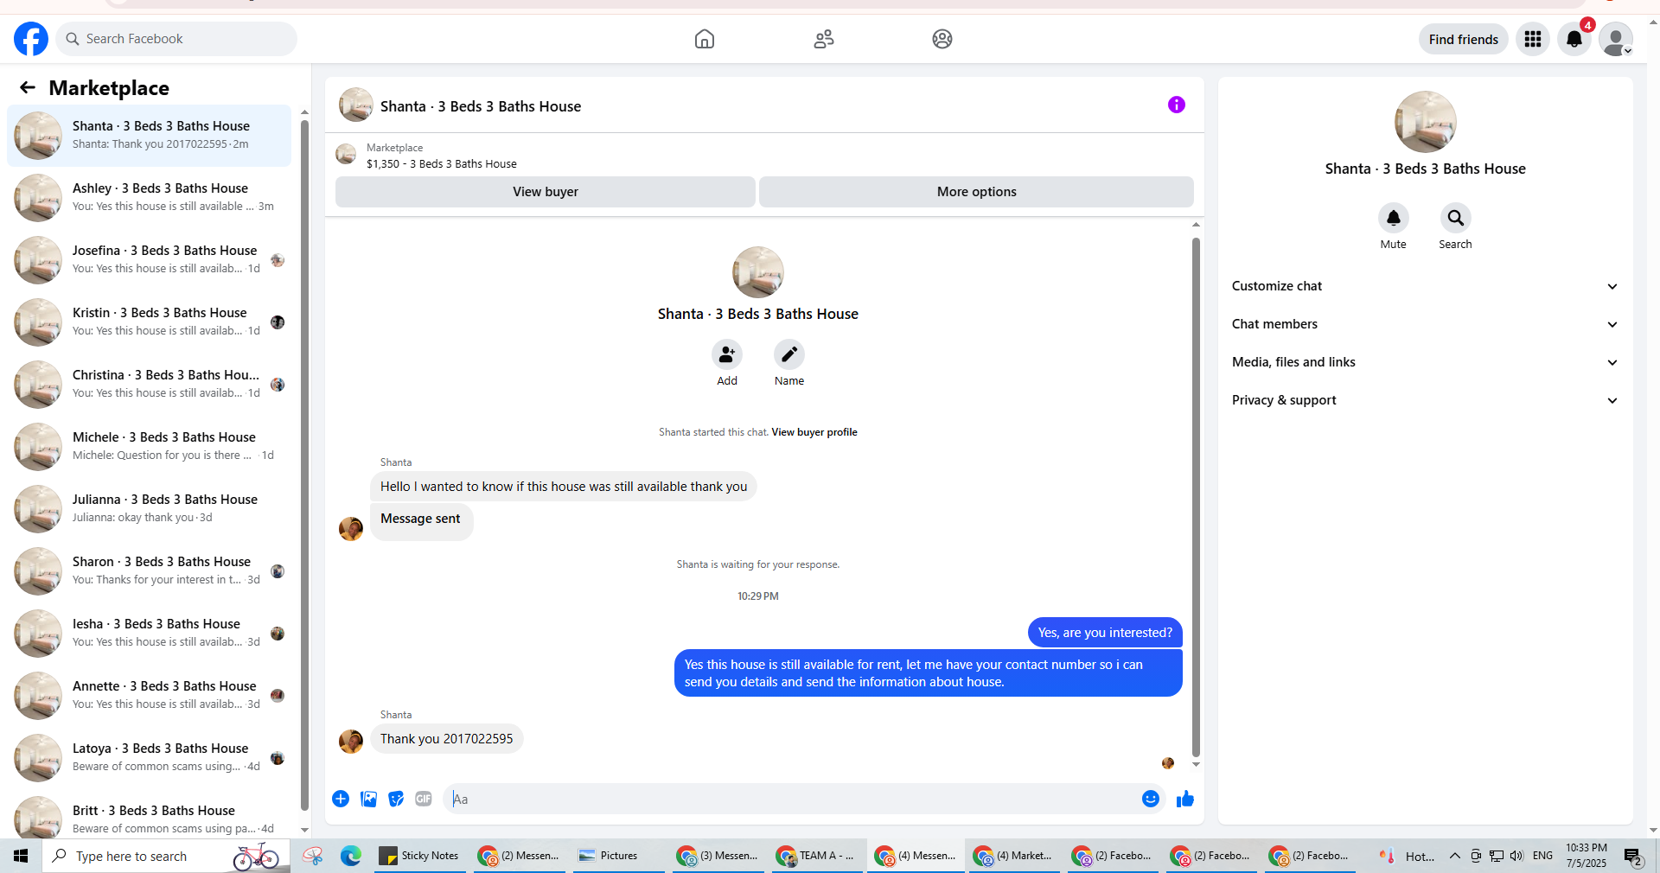Open Iesha's 3 Beds conversation
The width and height of the screenshot is (1660, 873).
click(x=149, y=634)
